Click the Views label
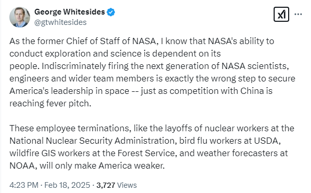311x193 pixels. click(x=127, y=185)
